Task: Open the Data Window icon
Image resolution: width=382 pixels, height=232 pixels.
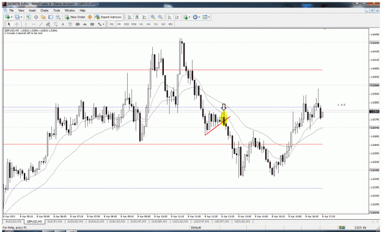Action: click(x=36, y=17)
